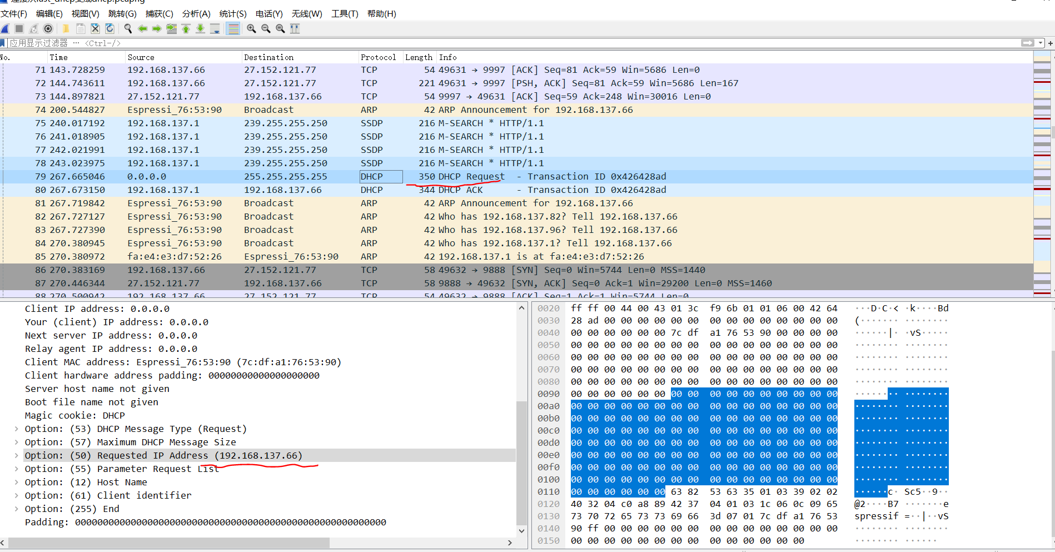This screenshot has width=1055, height=552.
Task: Reset text zoom to normal size
Action: [x=280, y=29]
